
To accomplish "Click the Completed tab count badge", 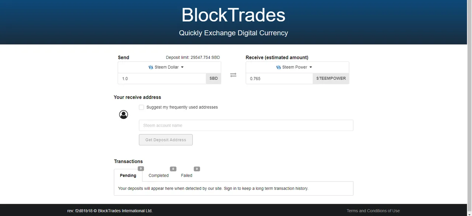I will point(173,169).
